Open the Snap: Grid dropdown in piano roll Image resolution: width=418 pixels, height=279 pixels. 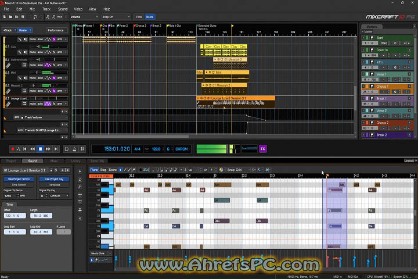[239, 170]
